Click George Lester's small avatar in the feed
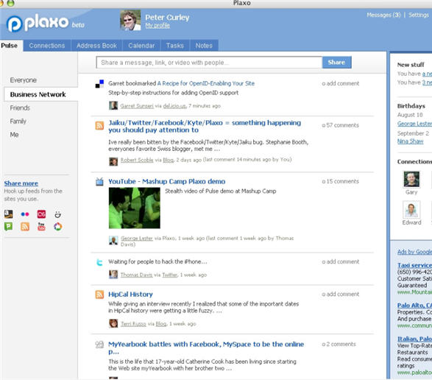The height and width of the screenshot is (380, 432). point(113,240)
